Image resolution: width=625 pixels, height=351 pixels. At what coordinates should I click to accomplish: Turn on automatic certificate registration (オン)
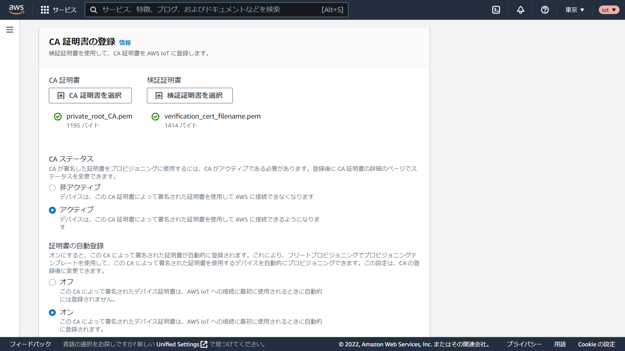(x=52, y=313)
